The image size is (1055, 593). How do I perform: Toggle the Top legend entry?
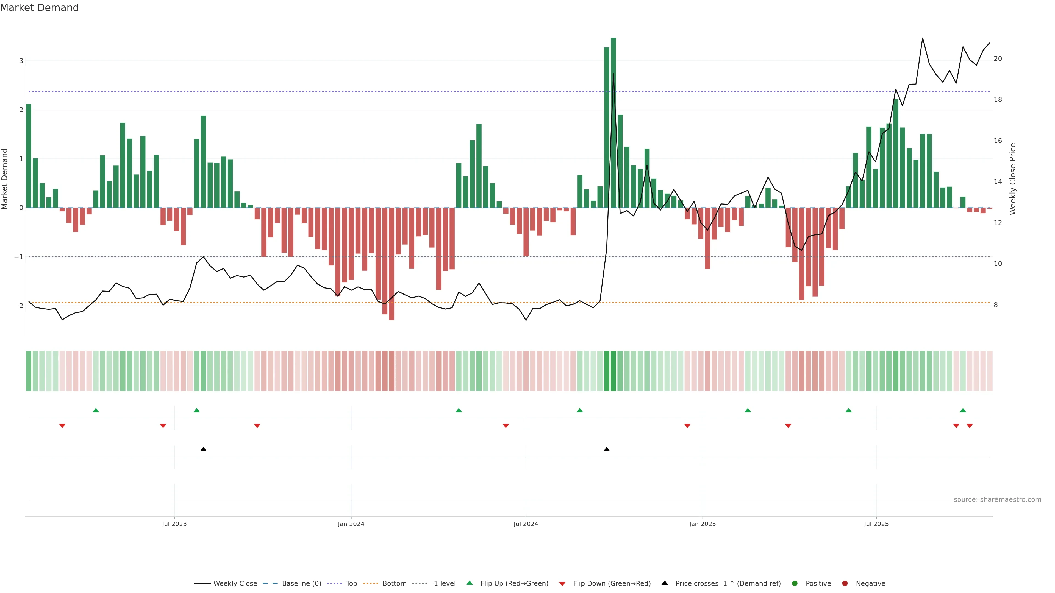click(x=351, y=584)
